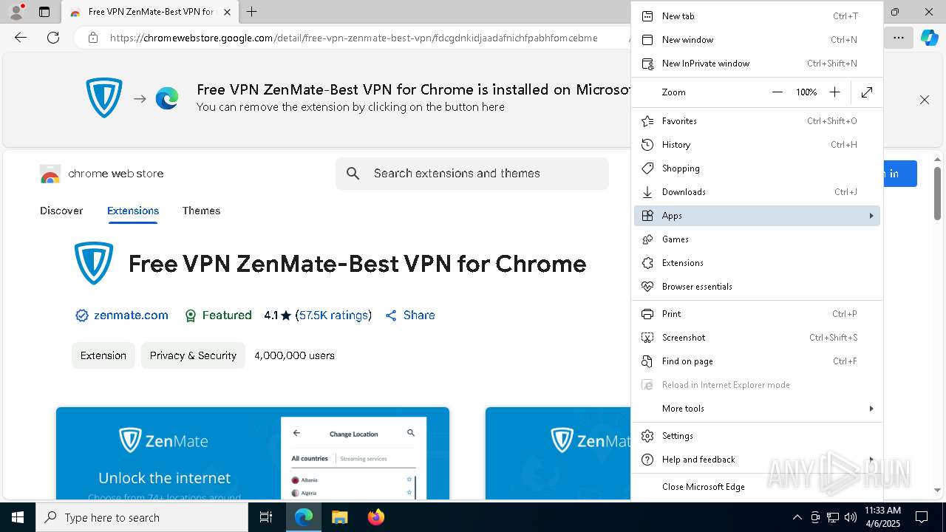The height and width of the screenshot is (532, 946).
Task: Open Downloads from the menu
Action: [x=757, y=192]
